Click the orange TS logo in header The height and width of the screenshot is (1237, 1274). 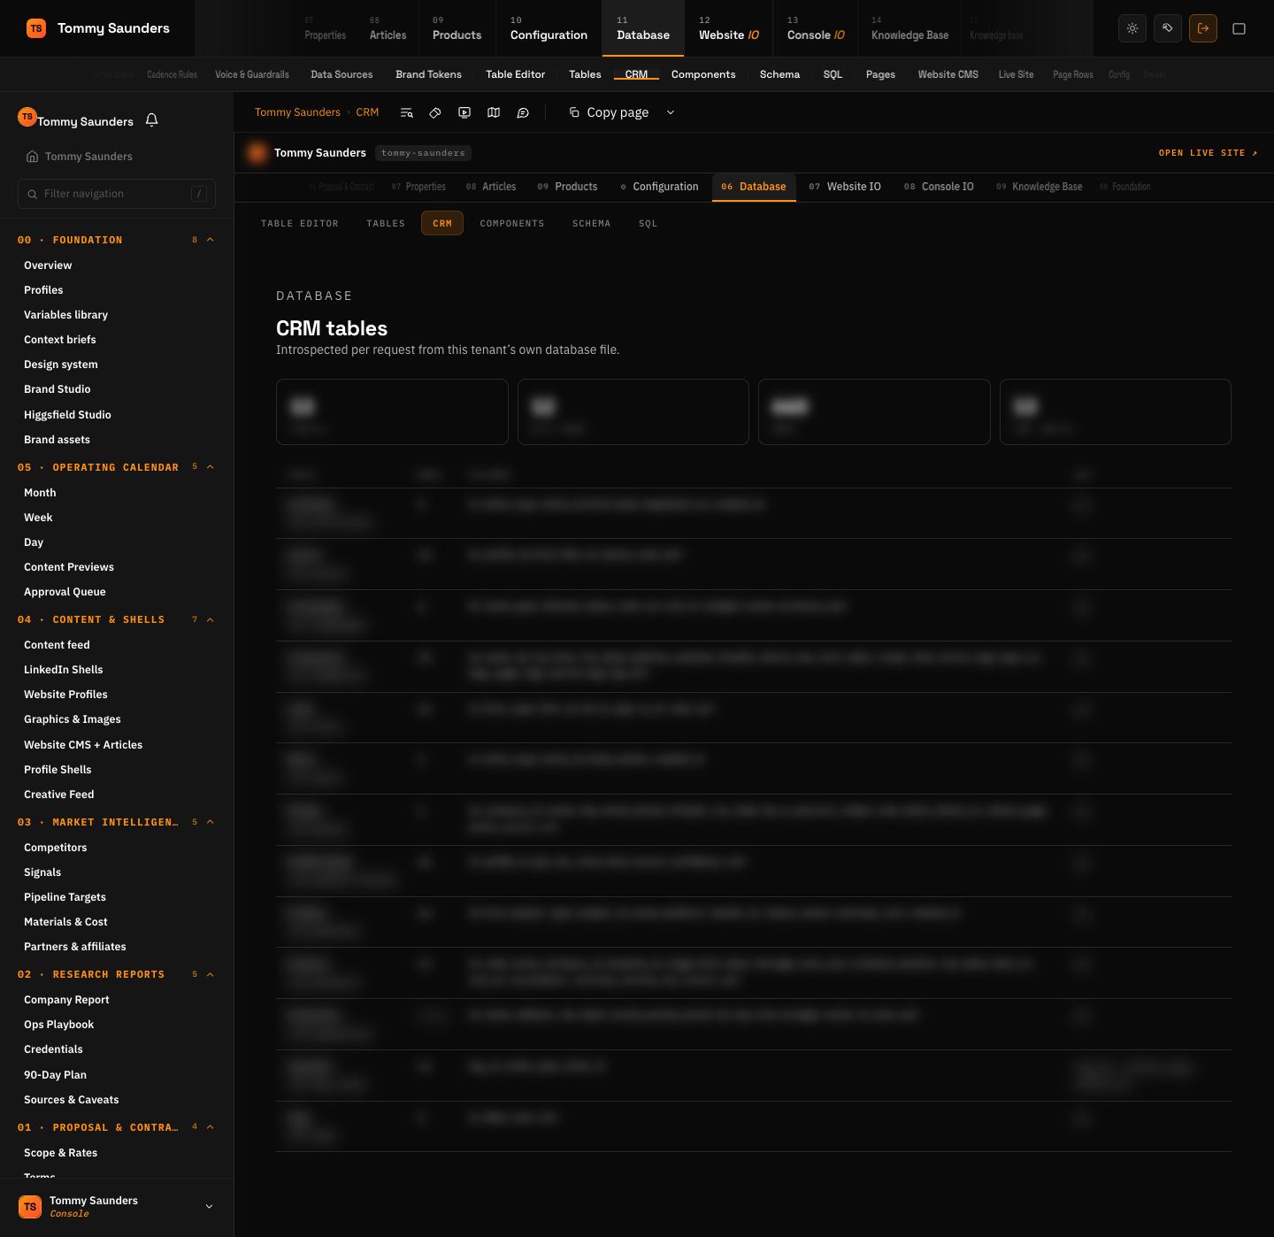(36, 28)
